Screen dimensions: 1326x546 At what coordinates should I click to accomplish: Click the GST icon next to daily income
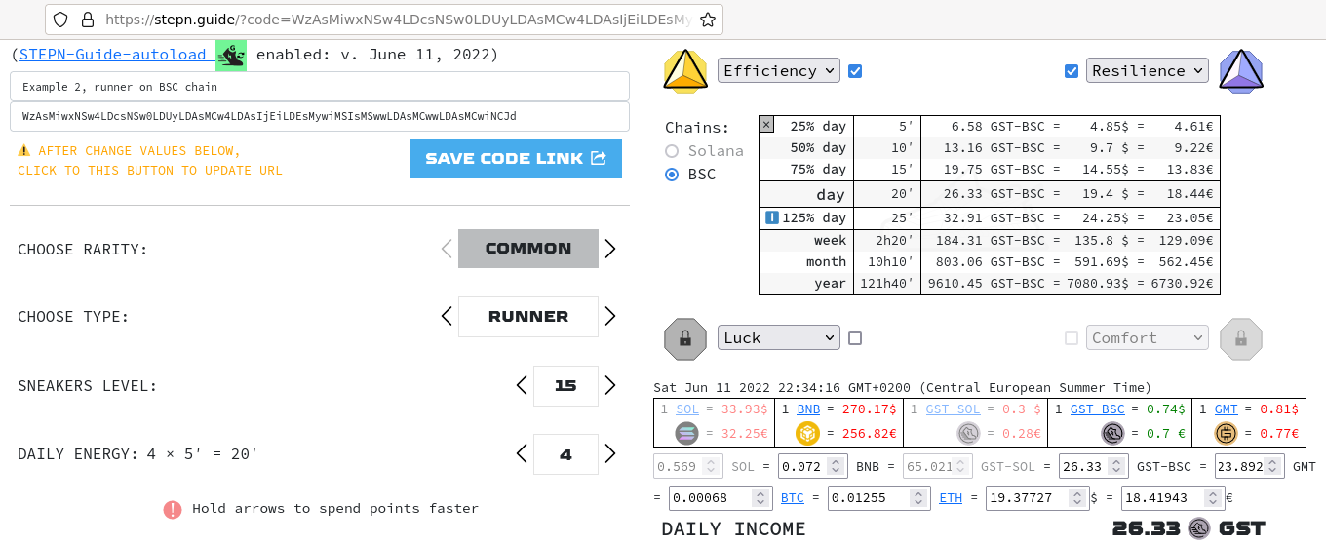tap(1198, 528)
